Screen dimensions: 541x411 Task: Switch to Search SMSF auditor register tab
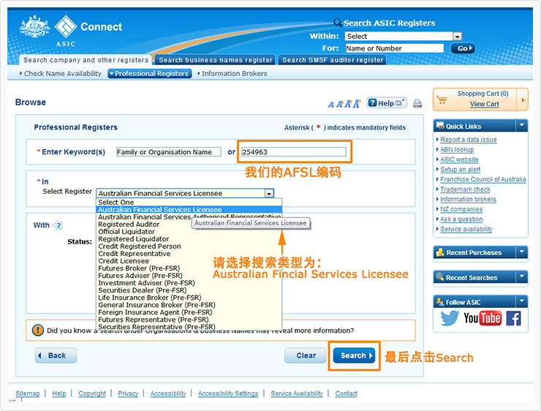[332, 60]
